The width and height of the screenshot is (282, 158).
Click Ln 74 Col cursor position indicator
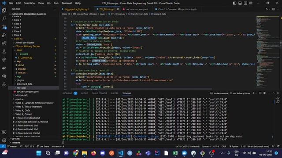pyautogui.click(x=187, y=146)
